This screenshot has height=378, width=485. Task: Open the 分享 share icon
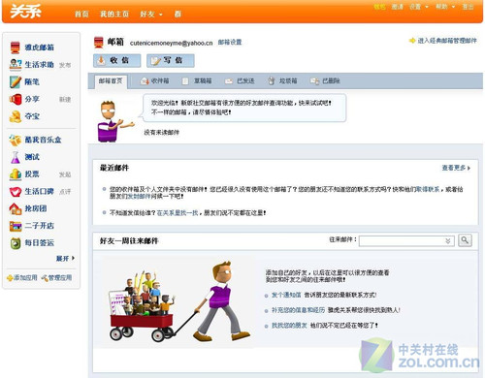pos(16,99)
